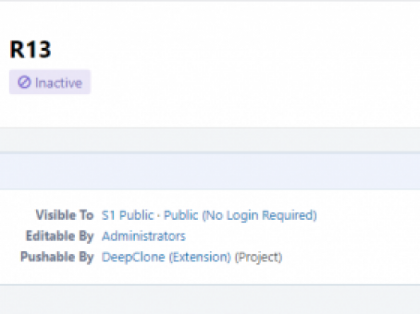
Task: Click the word Extension in Pushable By
Action: tap(200, 257)
